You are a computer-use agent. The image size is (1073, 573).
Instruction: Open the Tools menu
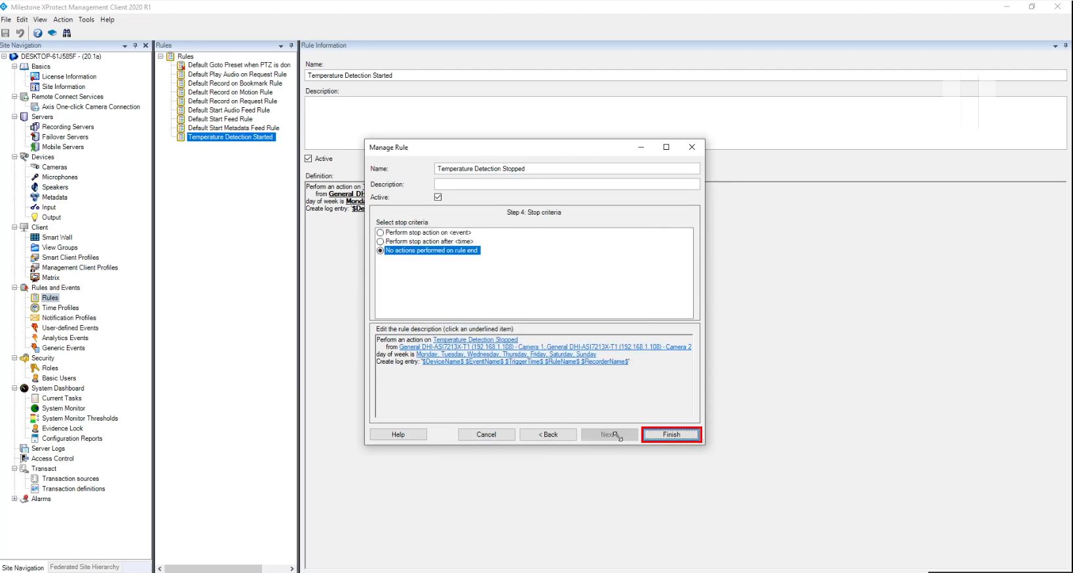pyautogui.click(x=86, y=20)
